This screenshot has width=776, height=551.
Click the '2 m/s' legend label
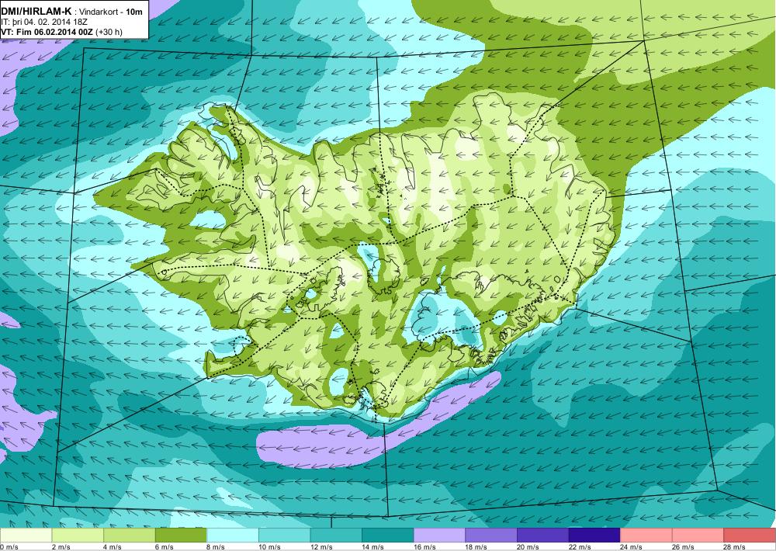[x=61, y=547]
